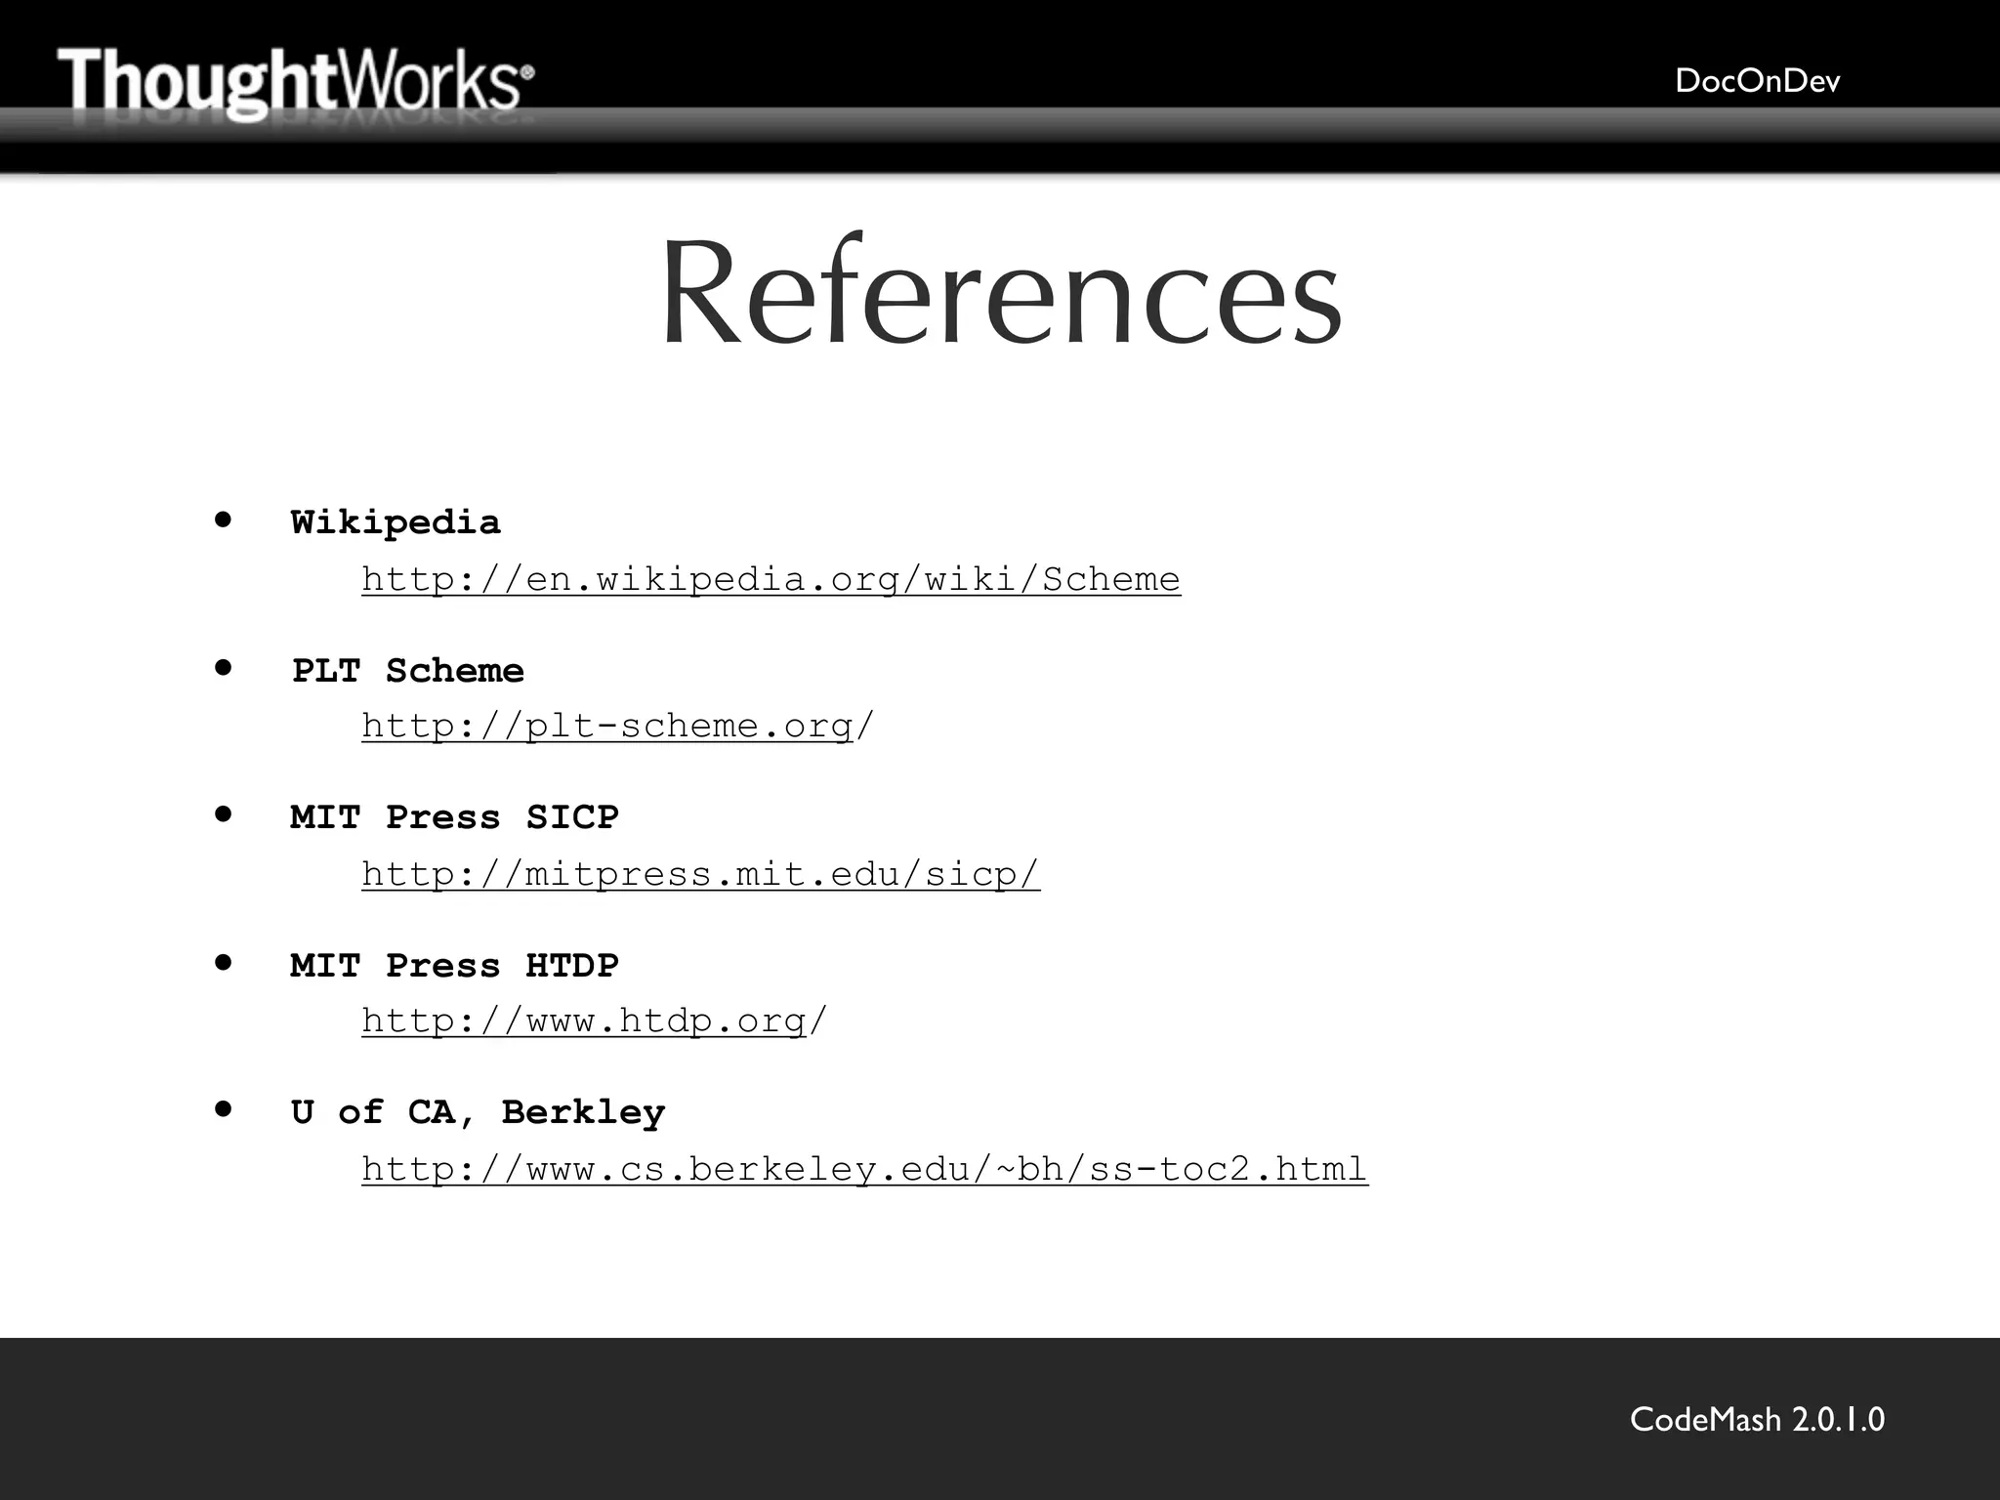Click the DocOnDev header text
This screenshot has width=2000, height=1500.
1757,80
